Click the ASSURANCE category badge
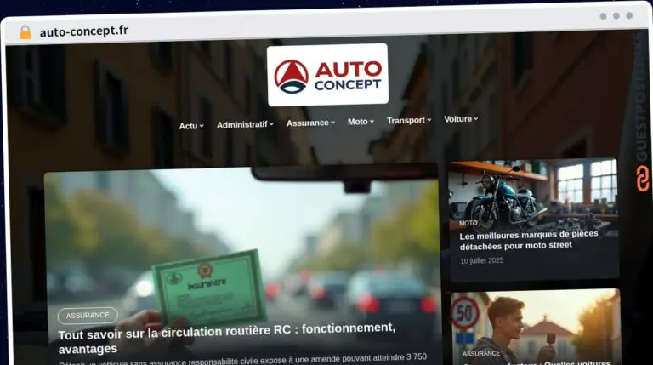 tap(88, 316)
